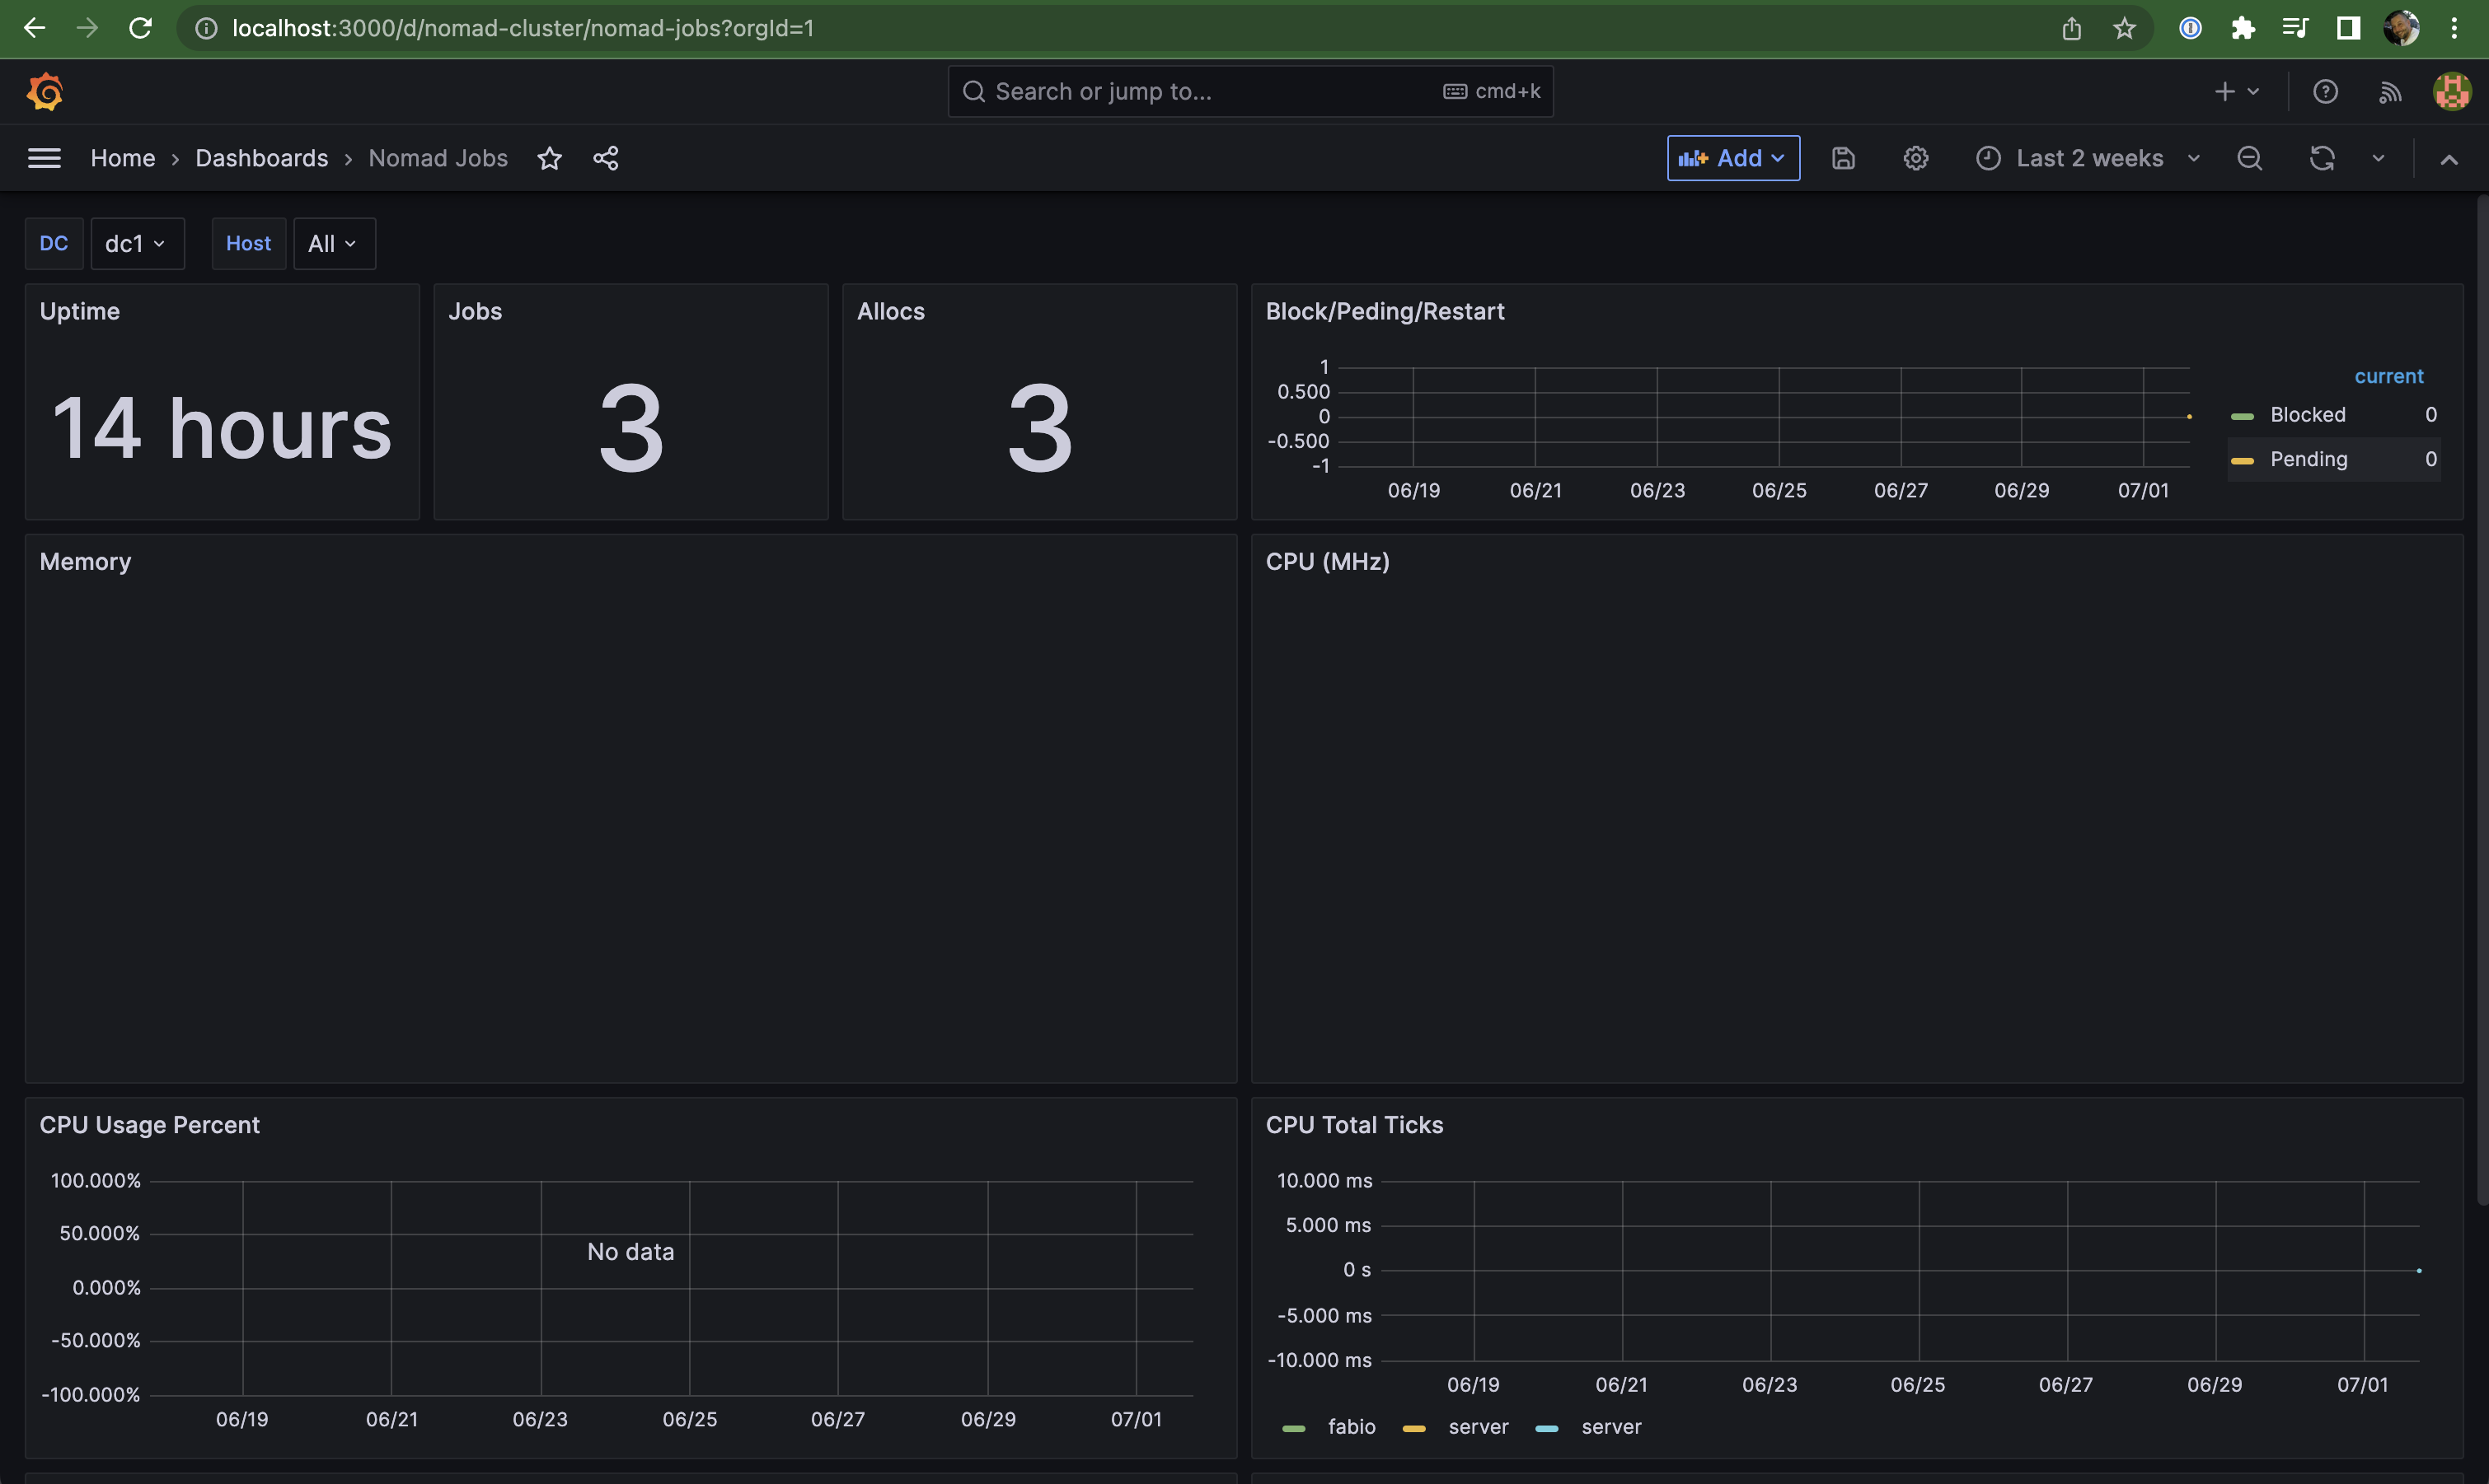Open the Memory panel title
This screenshot has height=1484, width=2489.
click(85, 562)
